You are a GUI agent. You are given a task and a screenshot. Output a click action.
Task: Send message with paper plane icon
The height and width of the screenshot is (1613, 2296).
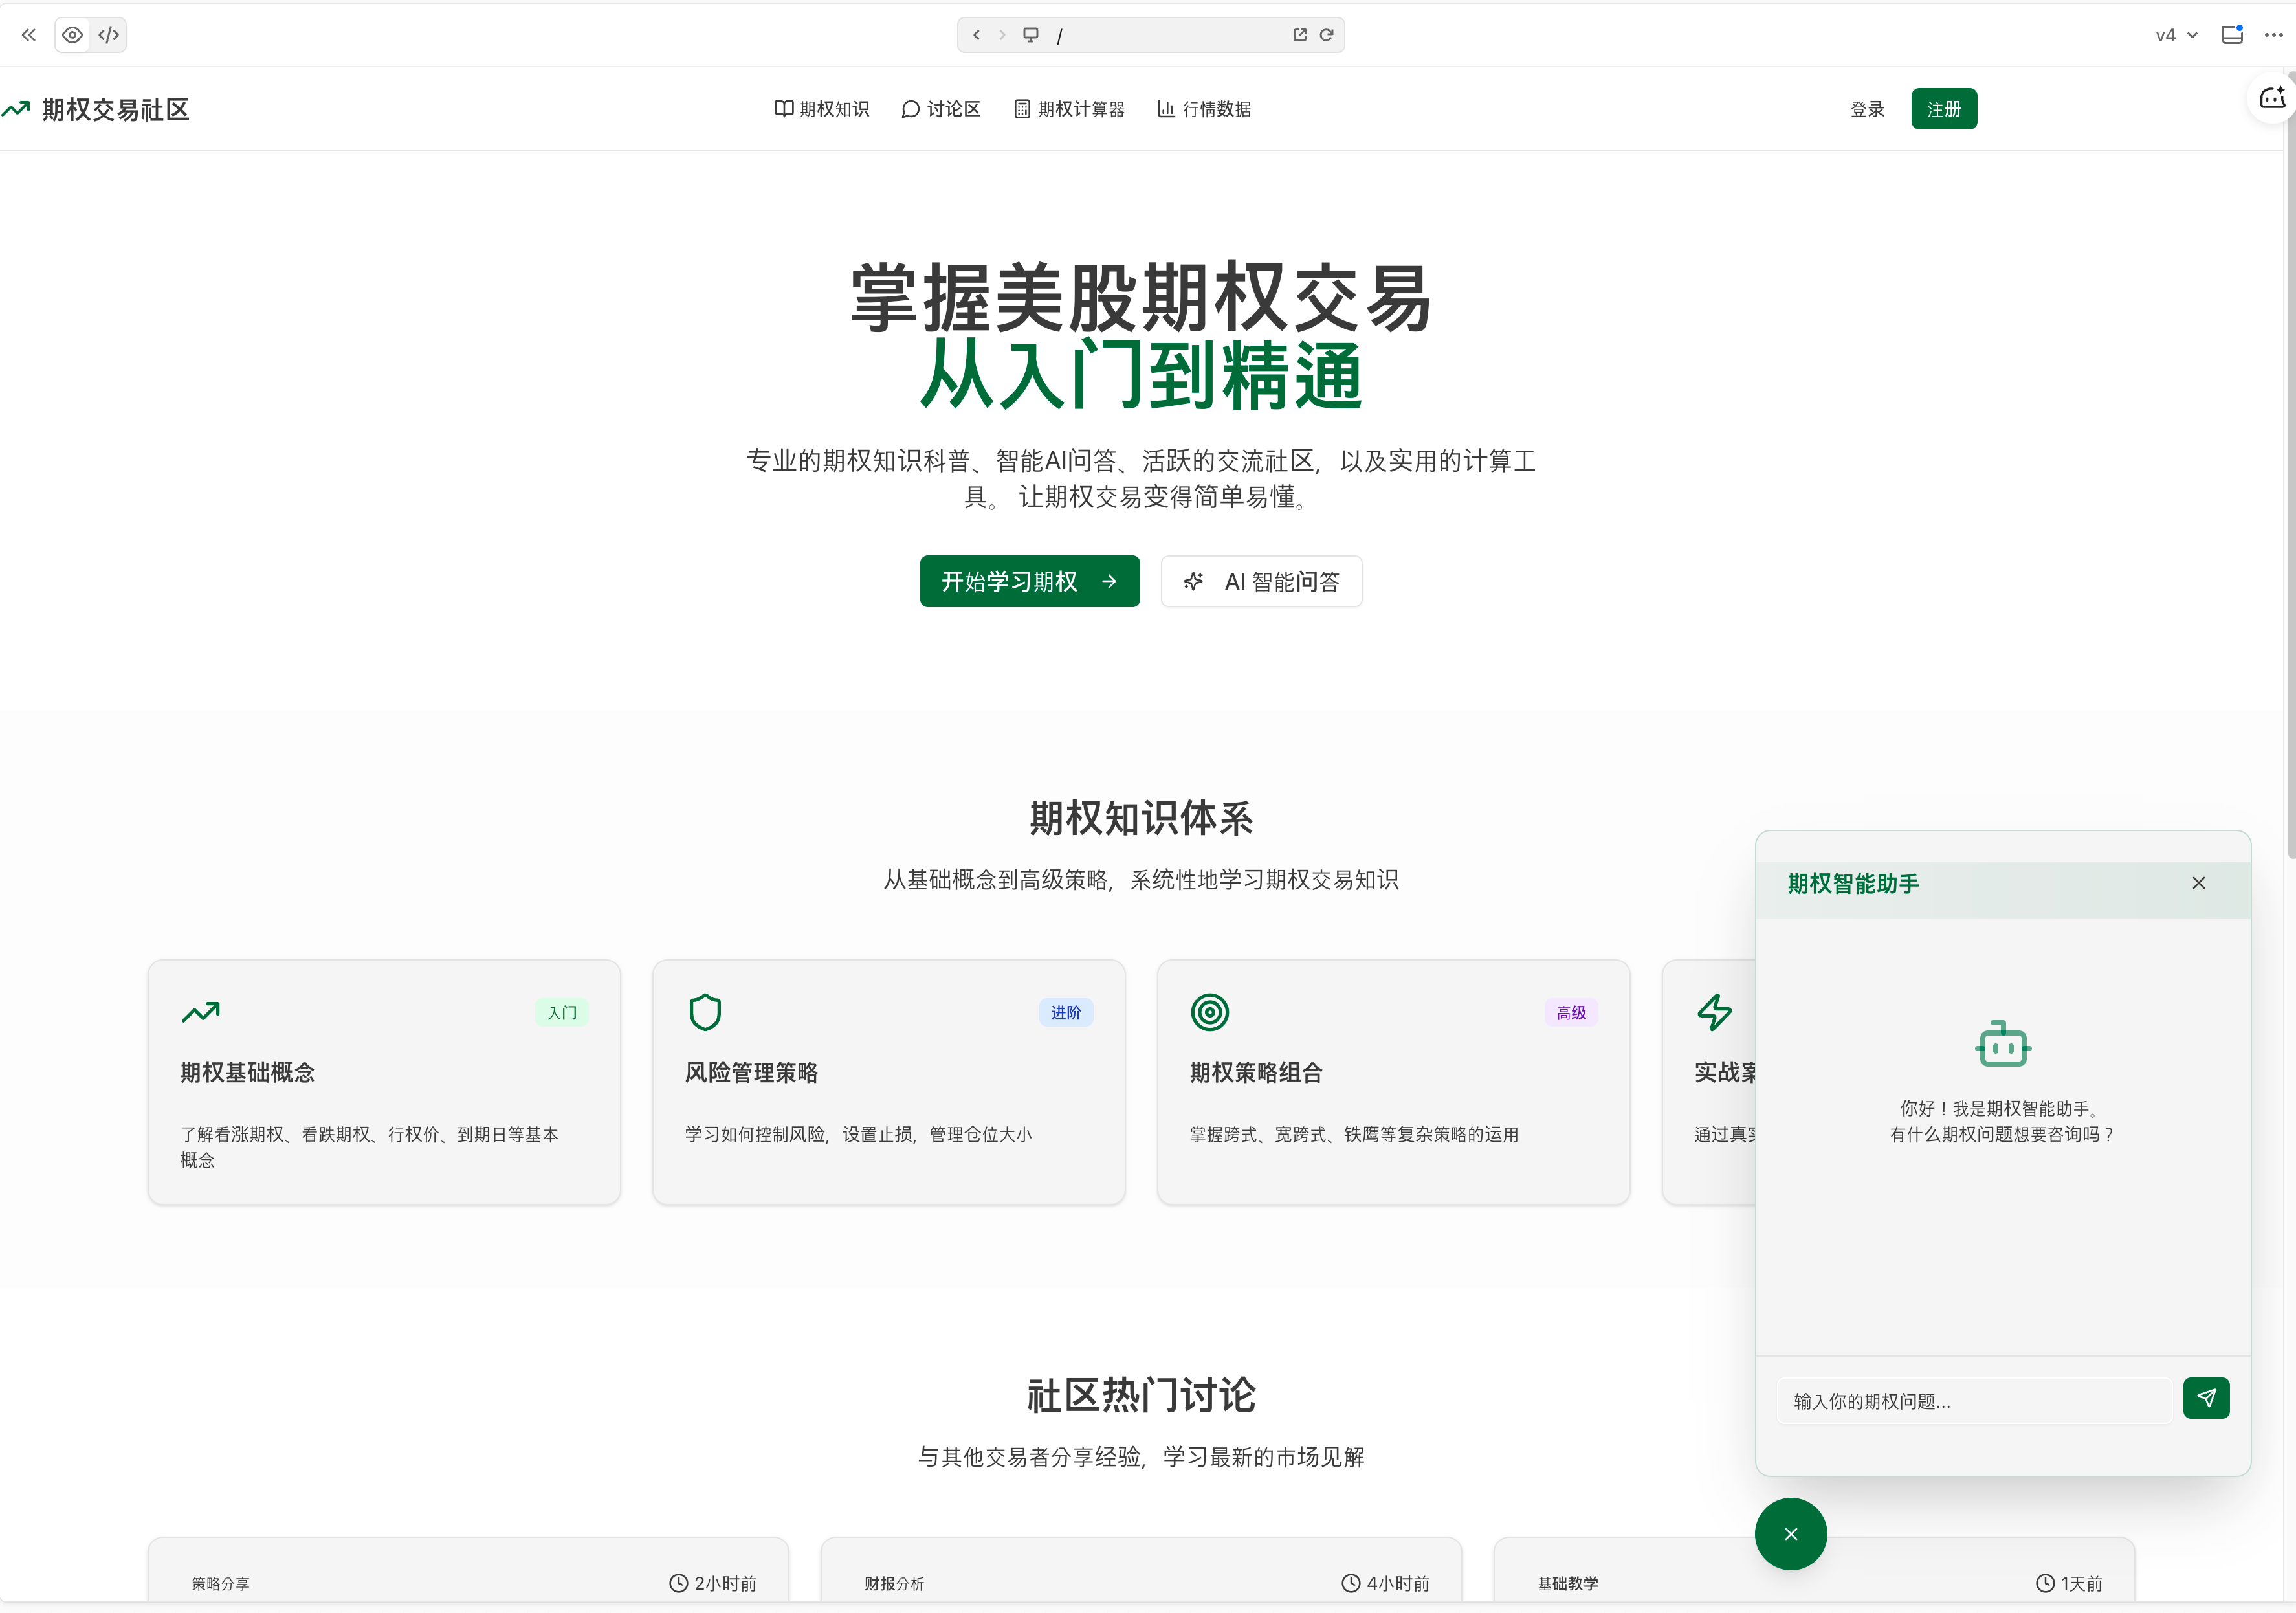click(2205, 1398)
